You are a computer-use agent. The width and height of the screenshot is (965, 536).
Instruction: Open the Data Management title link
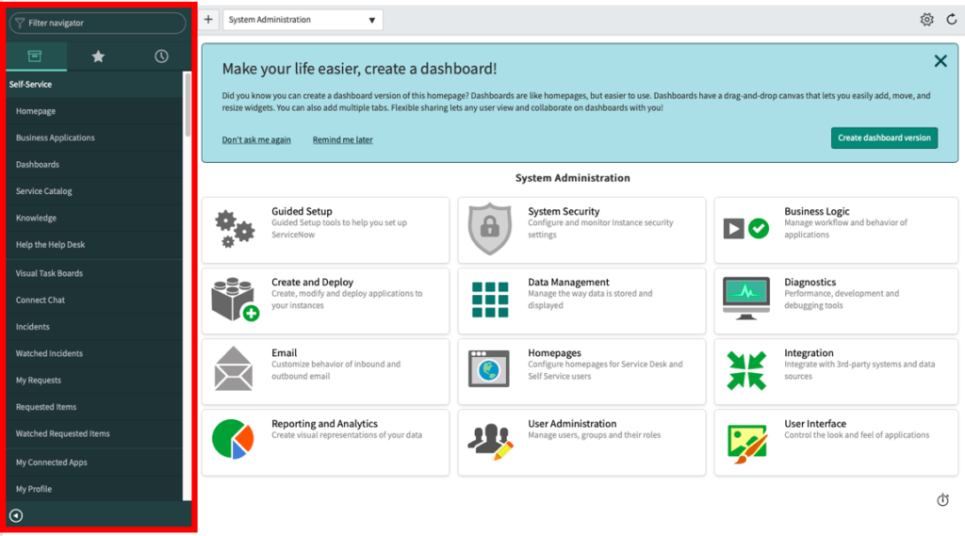coord(568,282)
